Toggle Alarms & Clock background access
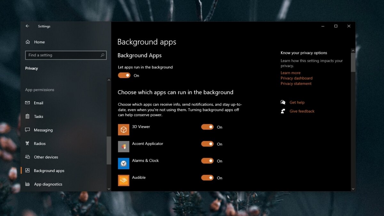Screen dimensions: 384x216 pyautogui.click(x=207, y=161)
